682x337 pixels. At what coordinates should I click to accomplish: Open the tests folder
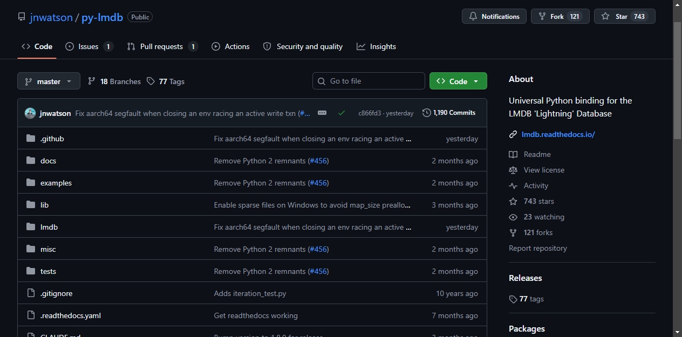coord(48,271)
